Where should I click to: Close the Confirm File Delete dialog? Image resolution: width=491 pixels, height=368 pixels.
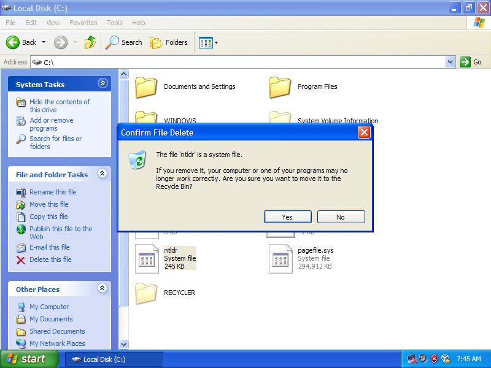364,132
